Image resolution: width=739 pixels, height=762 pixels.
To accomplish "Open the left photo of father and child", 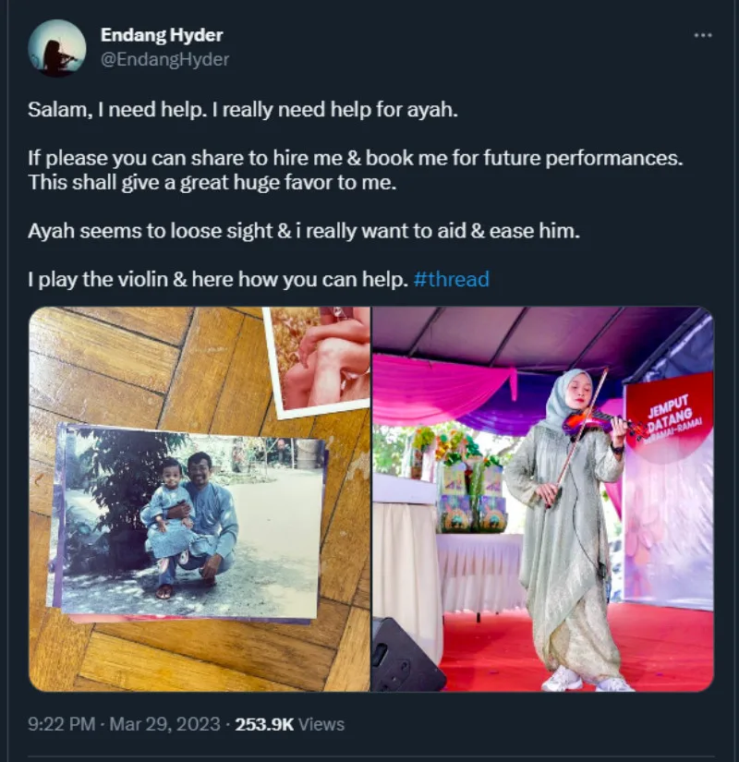I will 200,499.
